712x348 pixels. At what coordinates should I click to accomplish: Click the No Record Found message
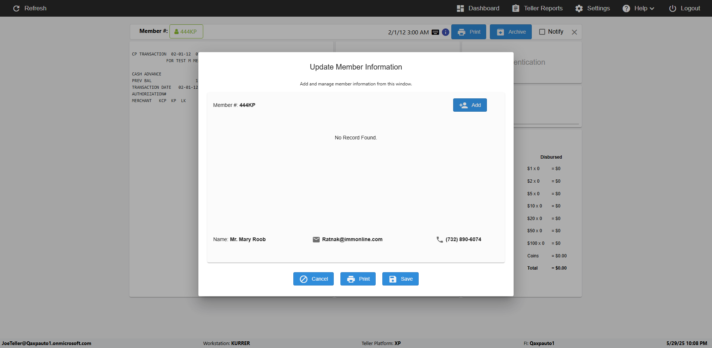pos(356,138)
